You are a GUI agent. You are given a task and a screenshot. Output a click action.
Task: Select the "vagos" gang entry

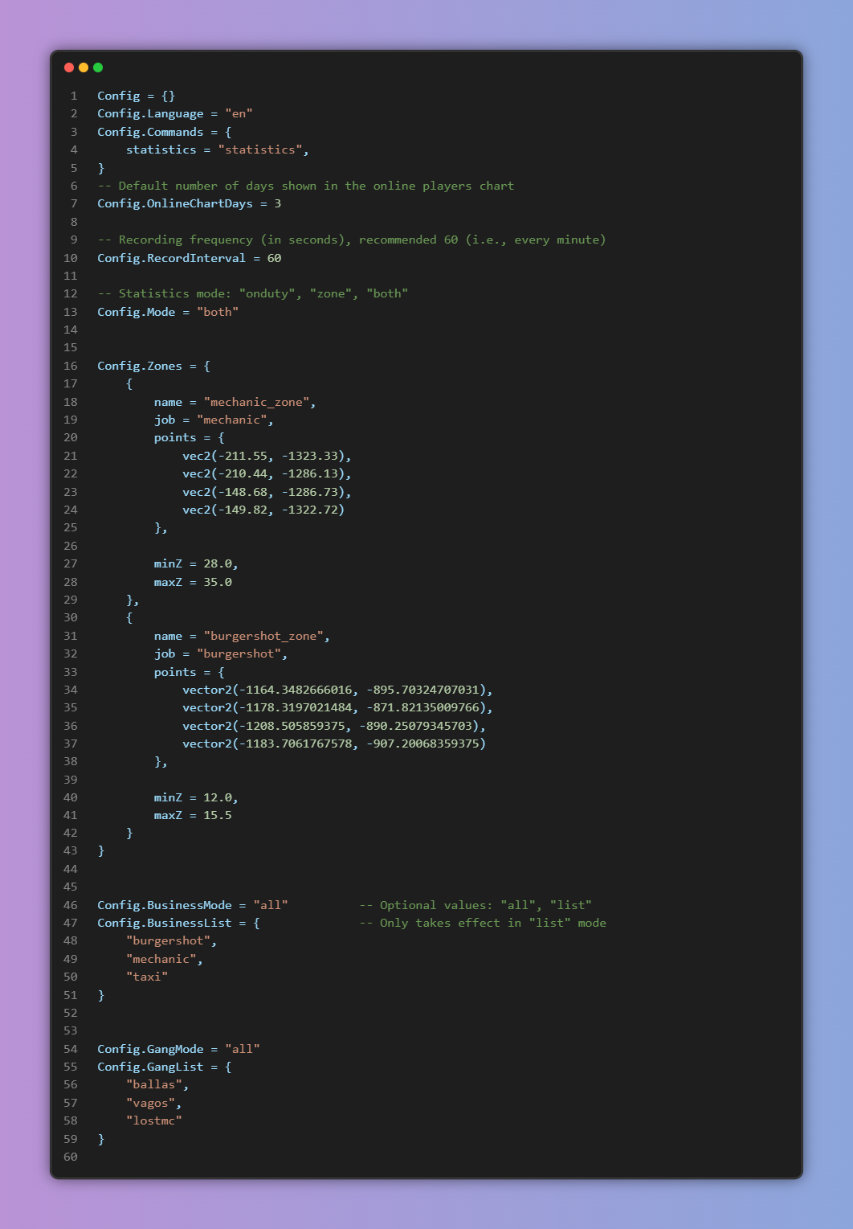click(150, 1103)
